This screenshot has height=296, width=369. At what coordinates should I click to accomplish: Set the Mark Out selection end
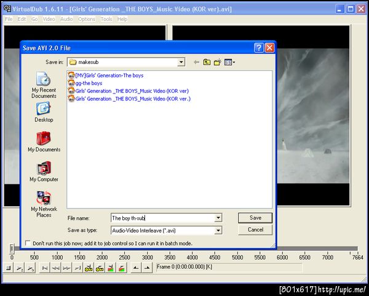[x=147, y=268]
